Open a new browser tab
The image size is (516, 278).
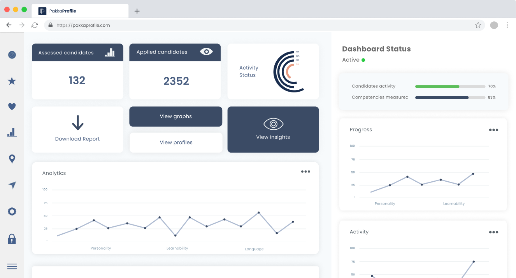pyautogui.click(x=137, y=11)
